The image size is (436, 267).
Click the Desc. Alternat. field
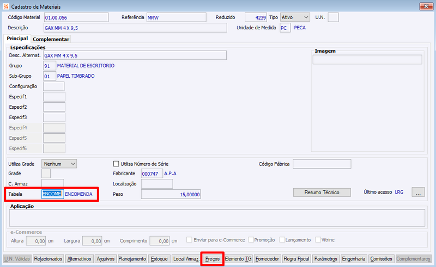tap(135, 55)
